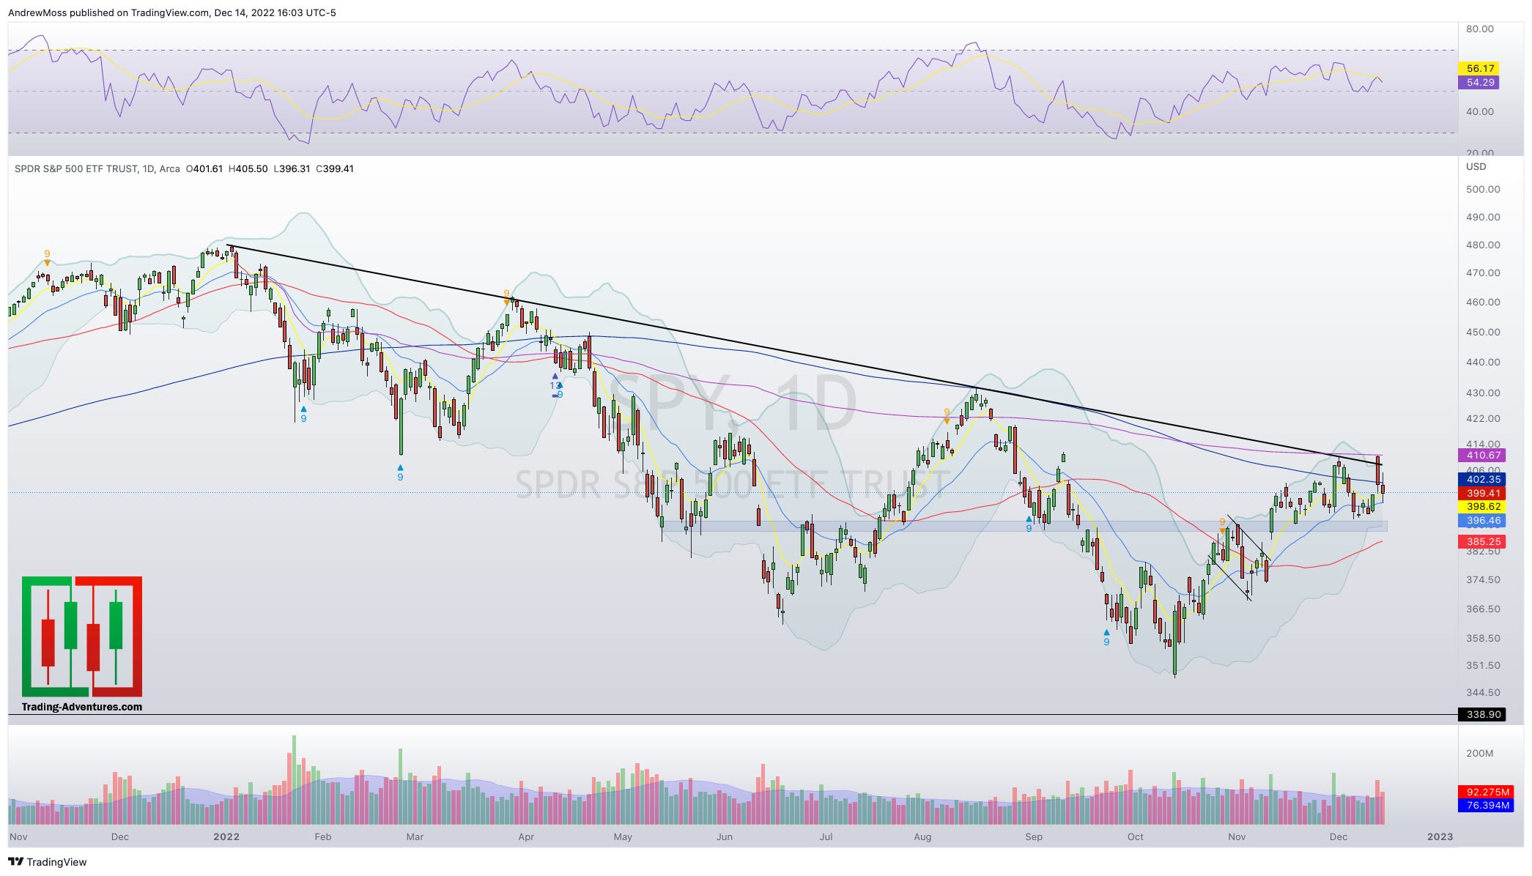Select the purple 54.29 RSI value label
The image size is (1532, 876).
[1480, 83]
